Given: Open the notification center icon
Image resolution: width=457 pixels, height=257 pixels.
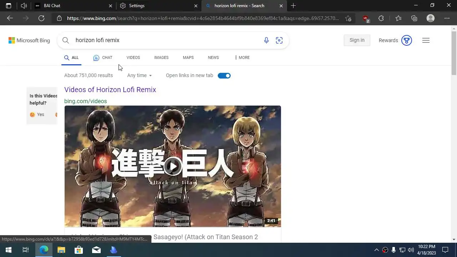Looking at the screenshot, I should click(x=445, y=250).
